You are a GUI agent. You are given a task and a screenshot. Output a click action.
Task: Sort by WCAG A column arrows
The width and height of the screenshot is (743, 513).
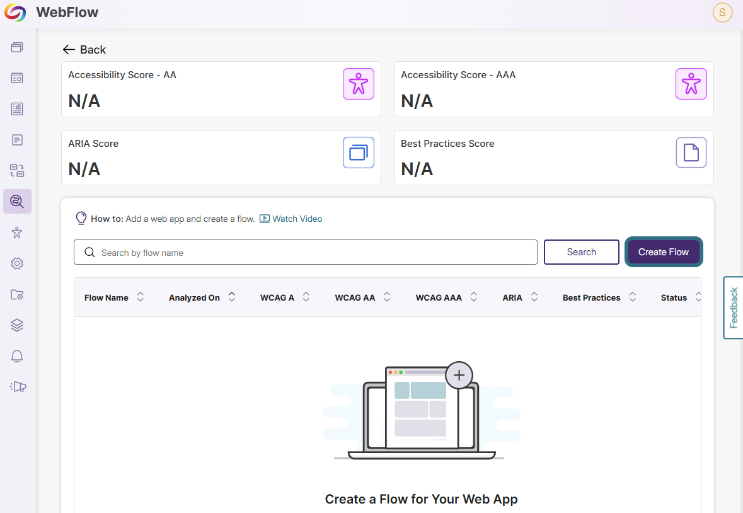(x=306, y=297)
